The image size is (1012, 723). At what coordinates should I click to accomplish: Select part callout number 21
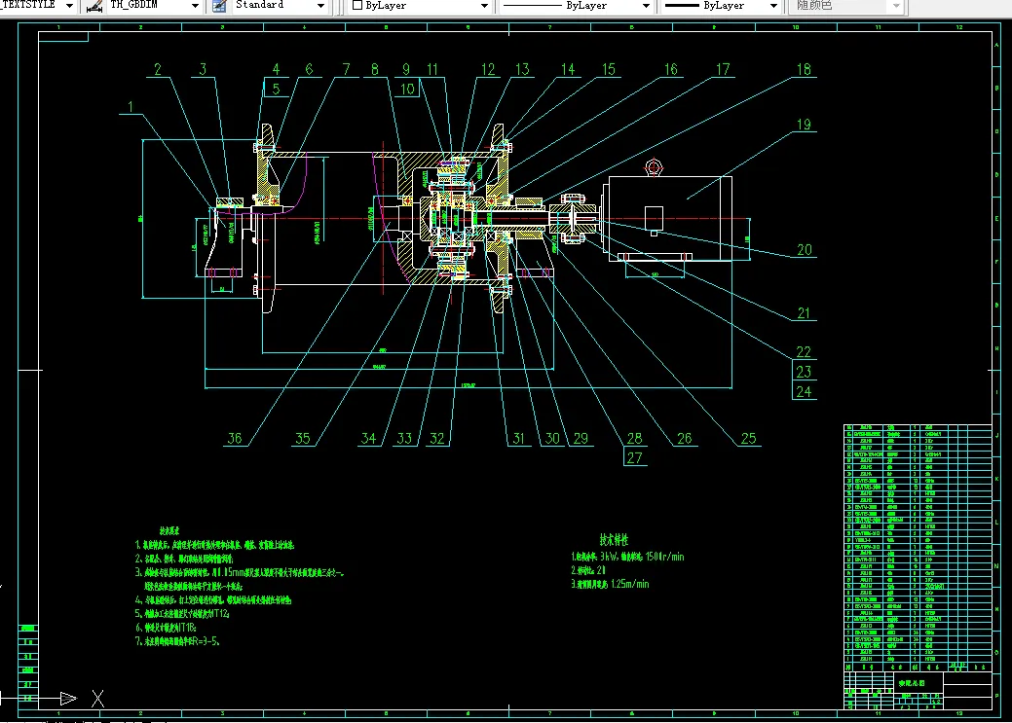click(x=804, y=314)
